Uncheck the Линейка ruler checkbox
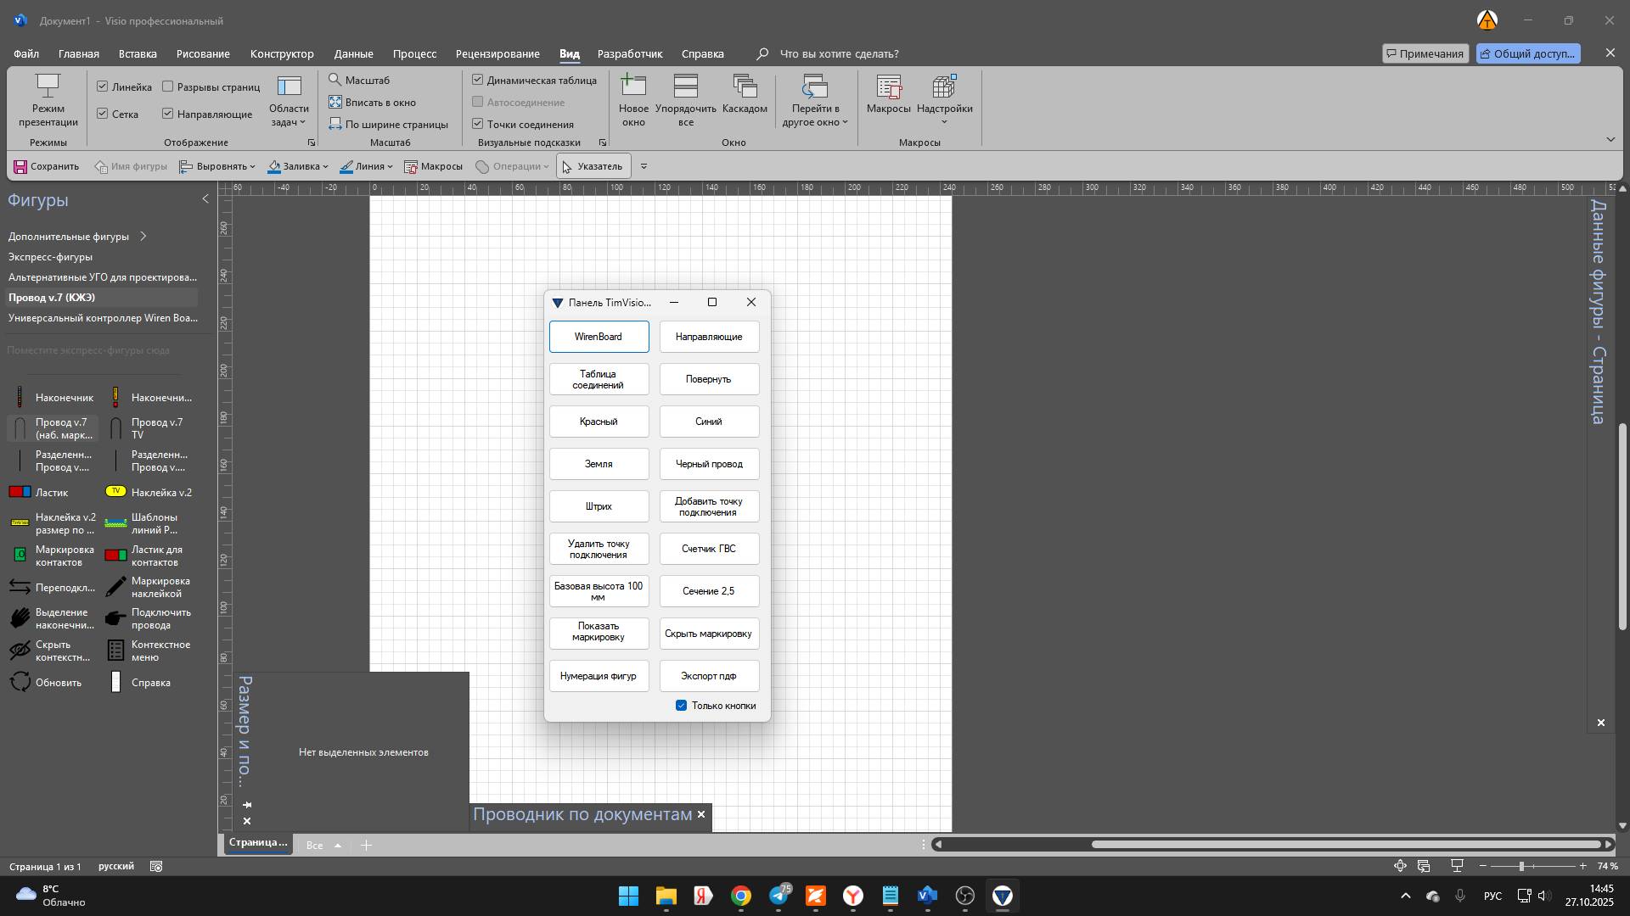1630x916 pixels. click(x=103, y=87)
